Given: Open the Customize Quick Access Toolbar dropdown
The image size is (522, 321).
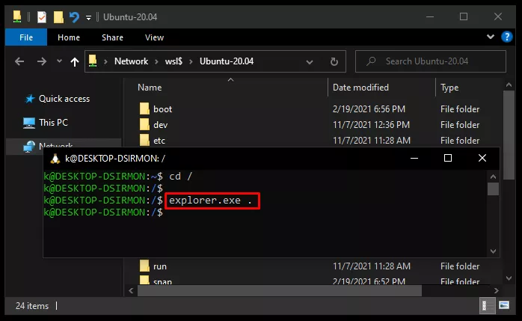Looking at the screenshot, I should [88, 17].
